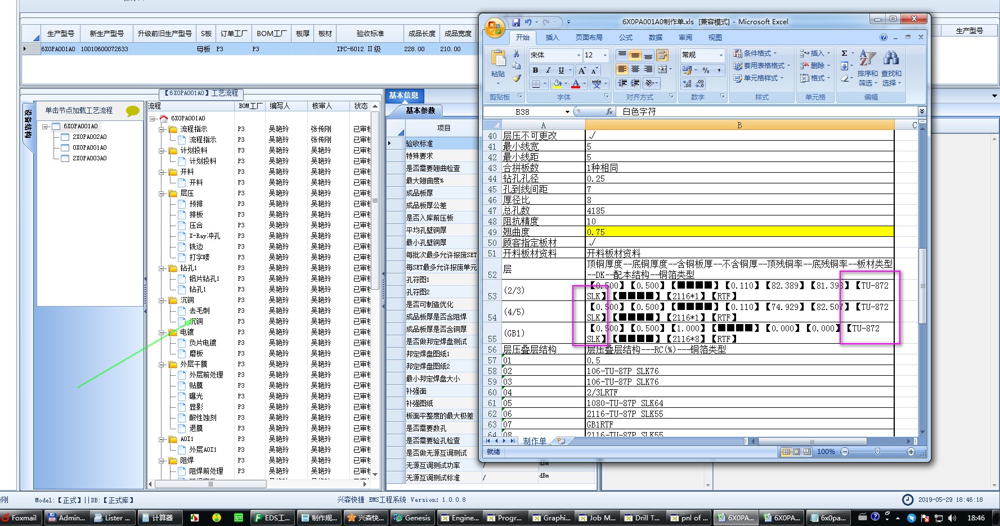Switch to the 页面布局 ribbon tab
1000x526 pixels.
(x=589, y=38)
